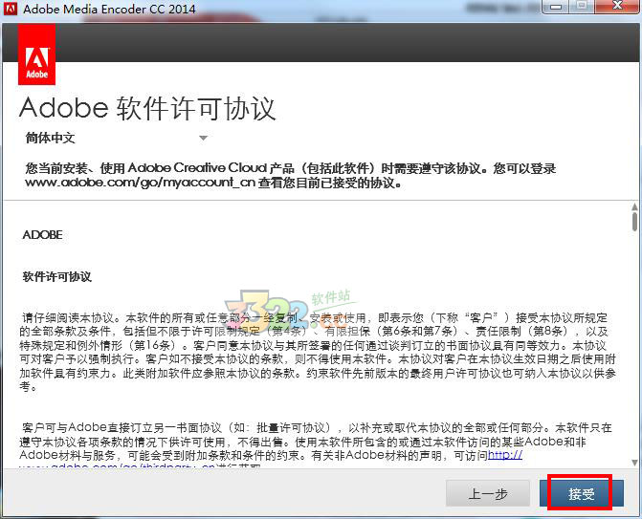Click the paragraph starting '客户可与Adobe直接订立'

click(x=316, y=445)
